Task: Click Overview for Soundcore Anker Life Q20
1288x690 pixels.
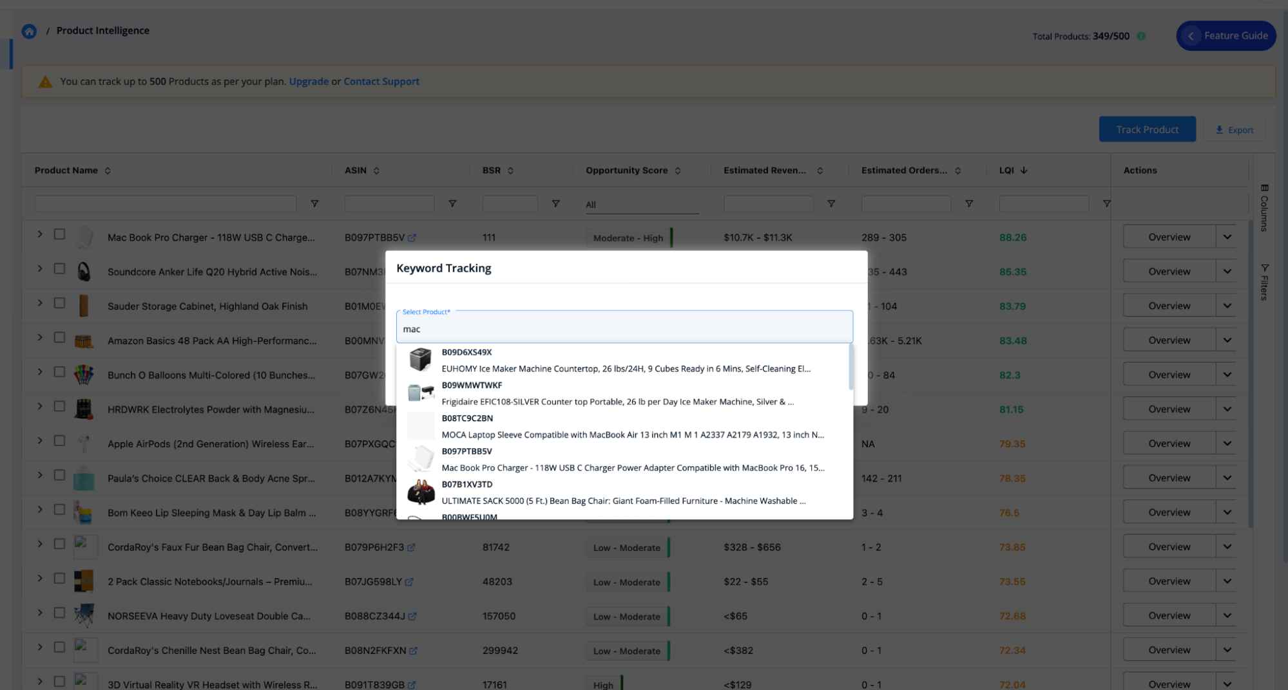Action: pos(1169,272)
